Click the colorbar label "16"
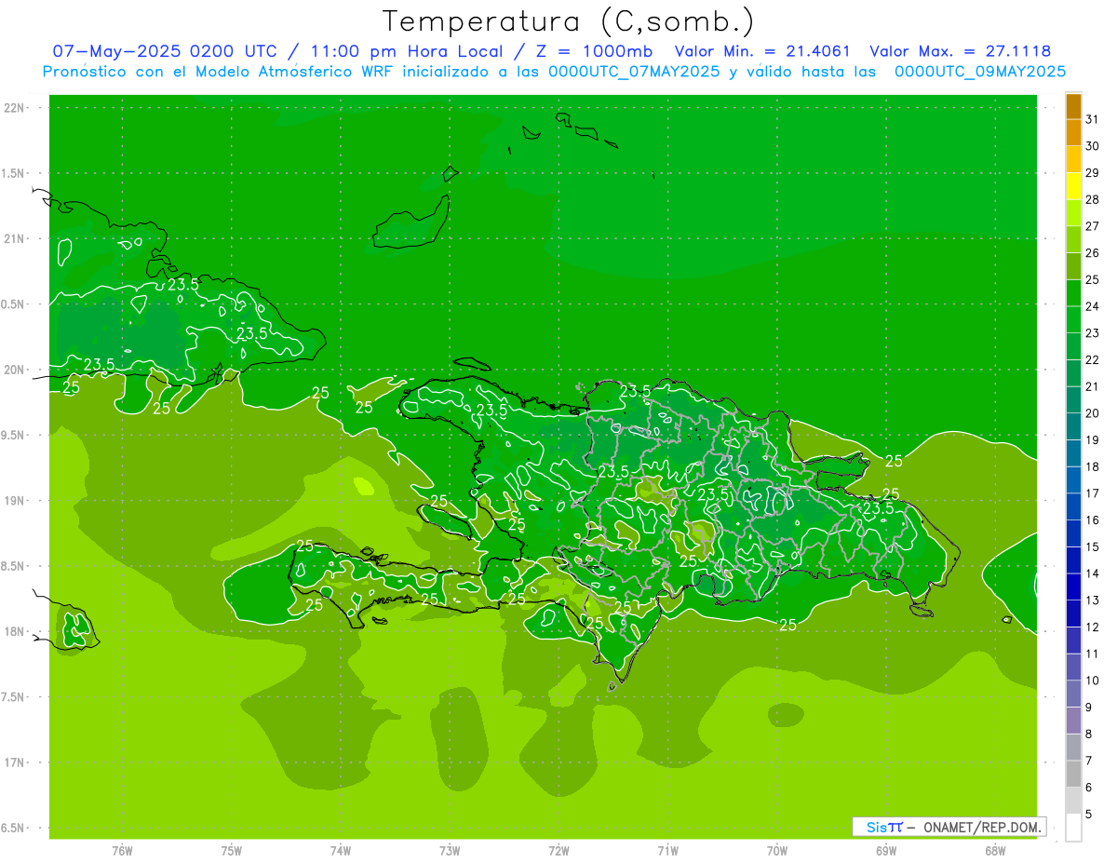 [1093, 520]
